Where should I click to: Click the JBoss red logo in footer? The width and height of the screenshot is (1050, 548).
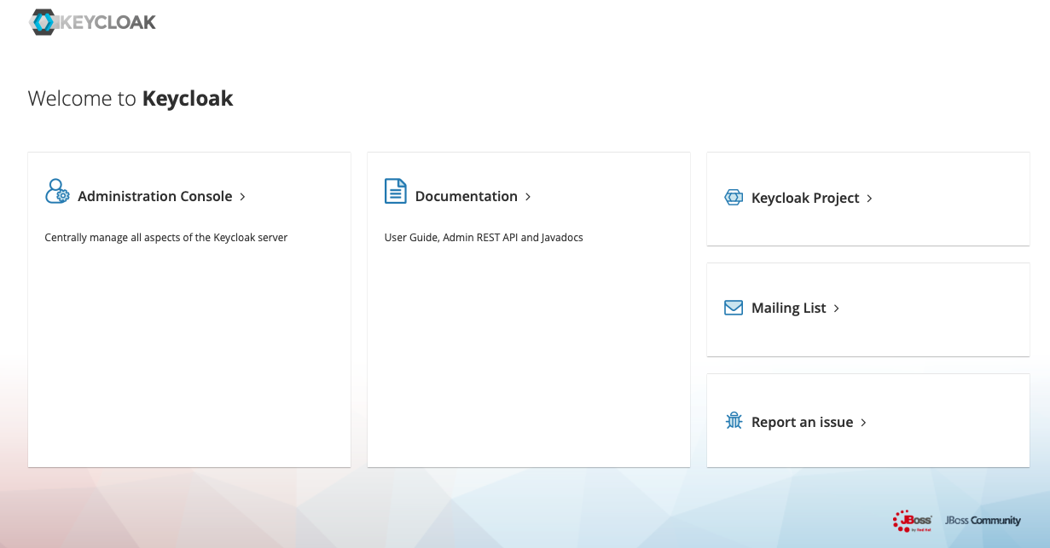912,521
